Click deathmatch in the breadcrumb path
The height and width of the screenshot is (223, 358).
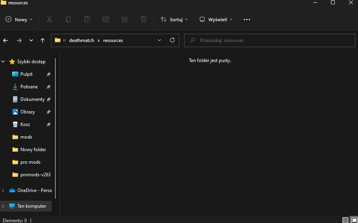coord(82,40)
